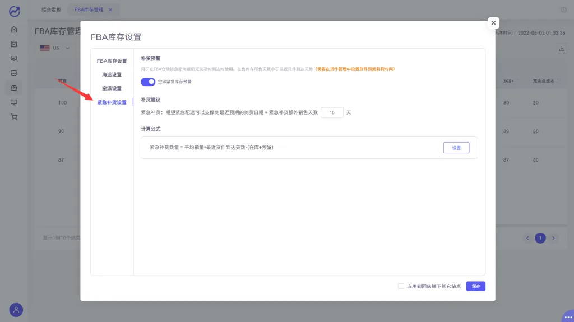Click the clock icon in top right
This screenshot has width=574, height=322.
(564, 10)
